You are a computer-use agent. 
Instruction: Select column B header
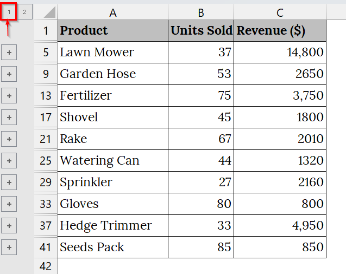[201, 12]
